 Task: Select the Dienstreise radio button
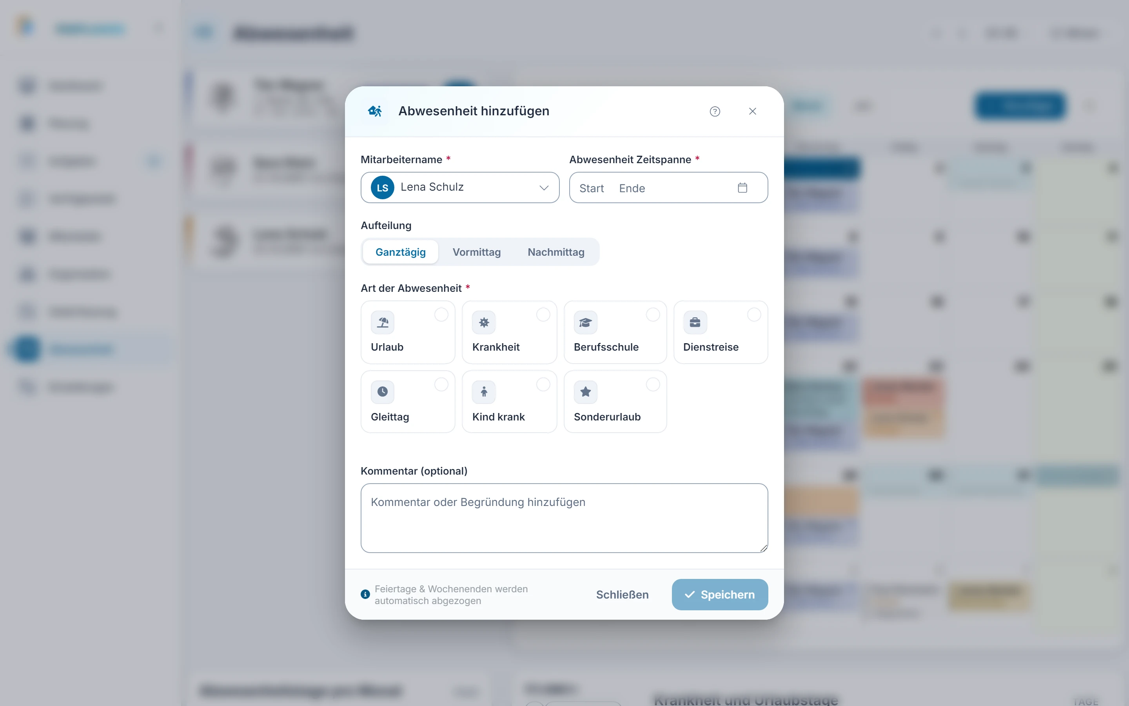tap(754, 315)
